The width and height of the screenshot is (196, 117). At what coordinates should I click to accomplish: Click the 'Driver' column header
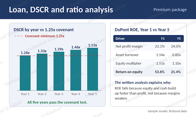pos(120,39)
